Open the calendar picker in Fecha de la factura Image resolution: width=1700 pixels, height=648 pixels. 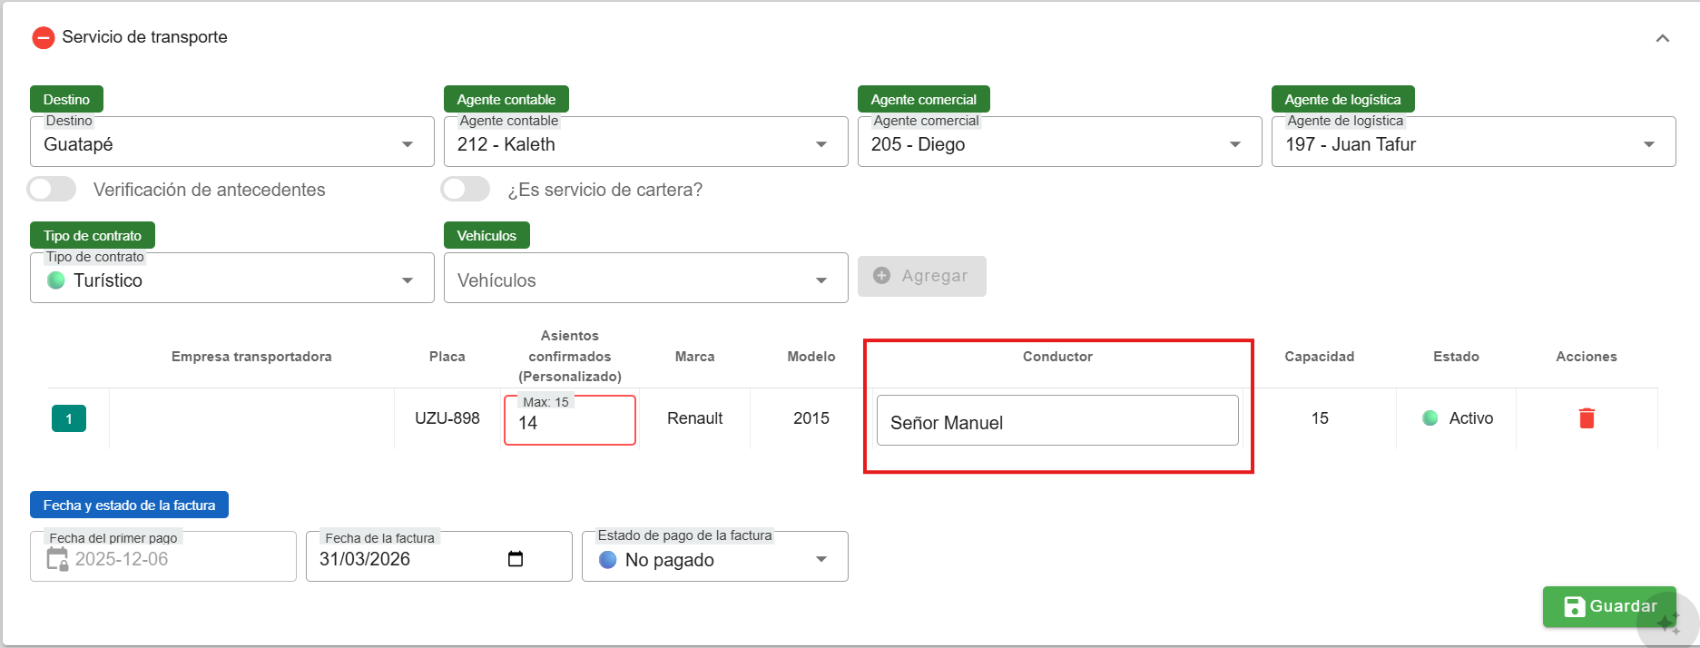516,559
